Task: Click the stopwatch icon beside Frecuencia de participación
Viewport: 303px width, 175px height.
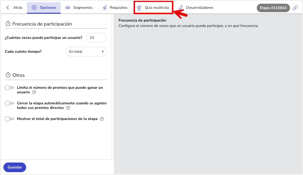Action: 8,24
